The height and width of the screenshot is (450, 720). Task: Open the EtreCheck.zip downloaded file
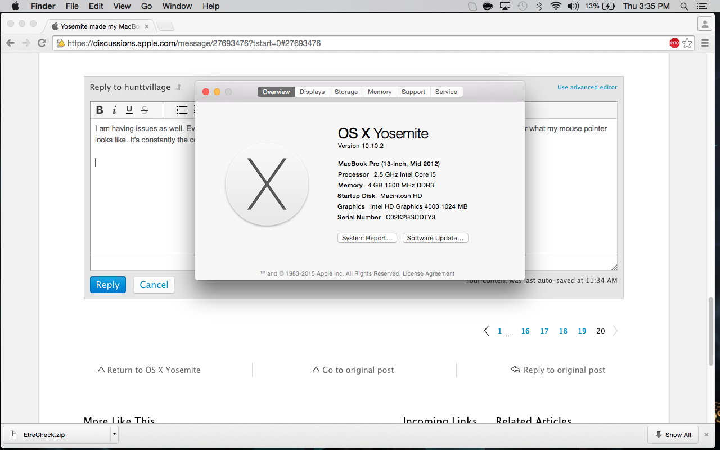click(x=56, y=435)
